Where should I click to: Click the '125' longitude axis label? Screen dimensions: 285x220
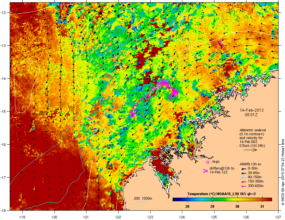click(214, 217)
